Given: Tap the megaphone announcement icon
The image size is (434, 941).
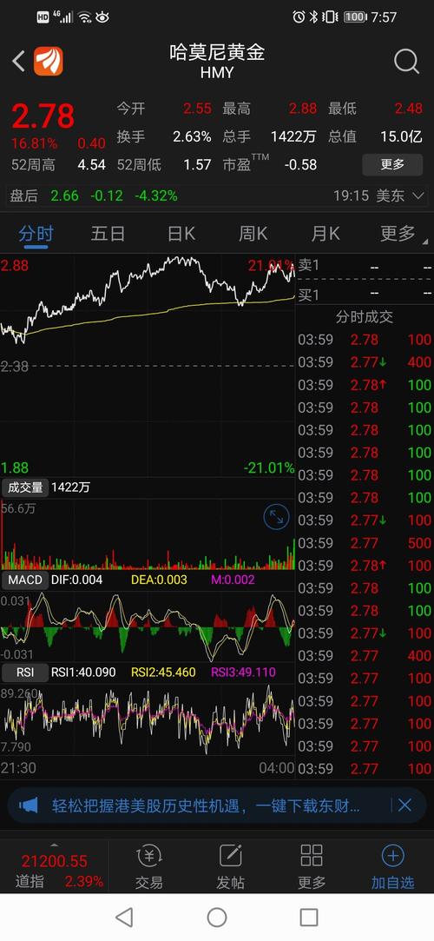Looking at the screenshot, I should (x=28, y=805).
